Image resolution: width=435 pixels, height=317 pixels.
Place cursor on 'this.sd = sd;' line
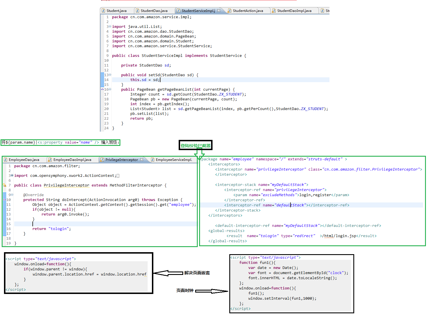click(145, 80)
